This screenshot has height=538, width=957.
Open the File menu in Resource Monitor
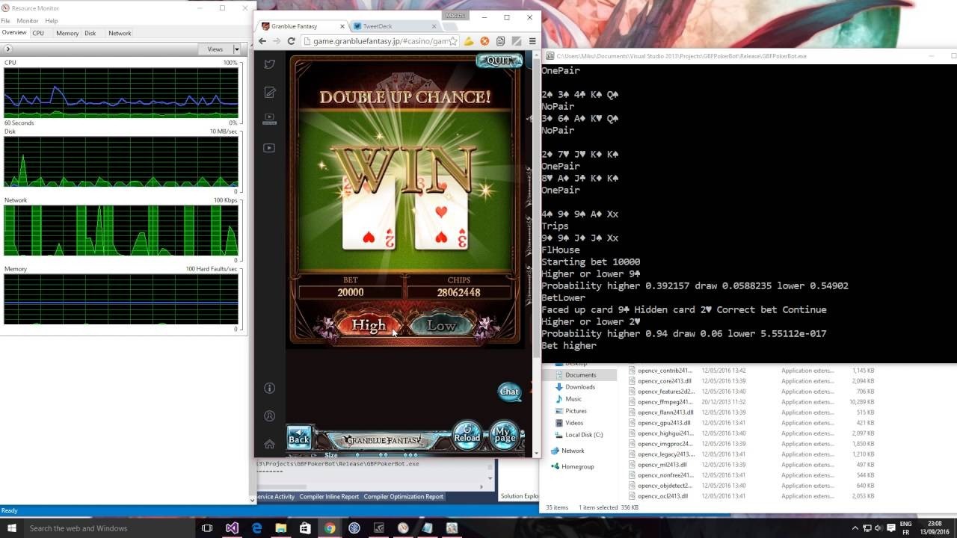coord(6,21)
